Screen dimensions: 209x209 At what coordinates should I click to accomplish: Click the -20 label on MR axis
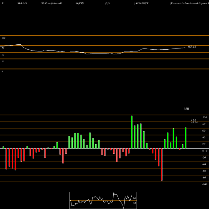[x=204, y=158]
